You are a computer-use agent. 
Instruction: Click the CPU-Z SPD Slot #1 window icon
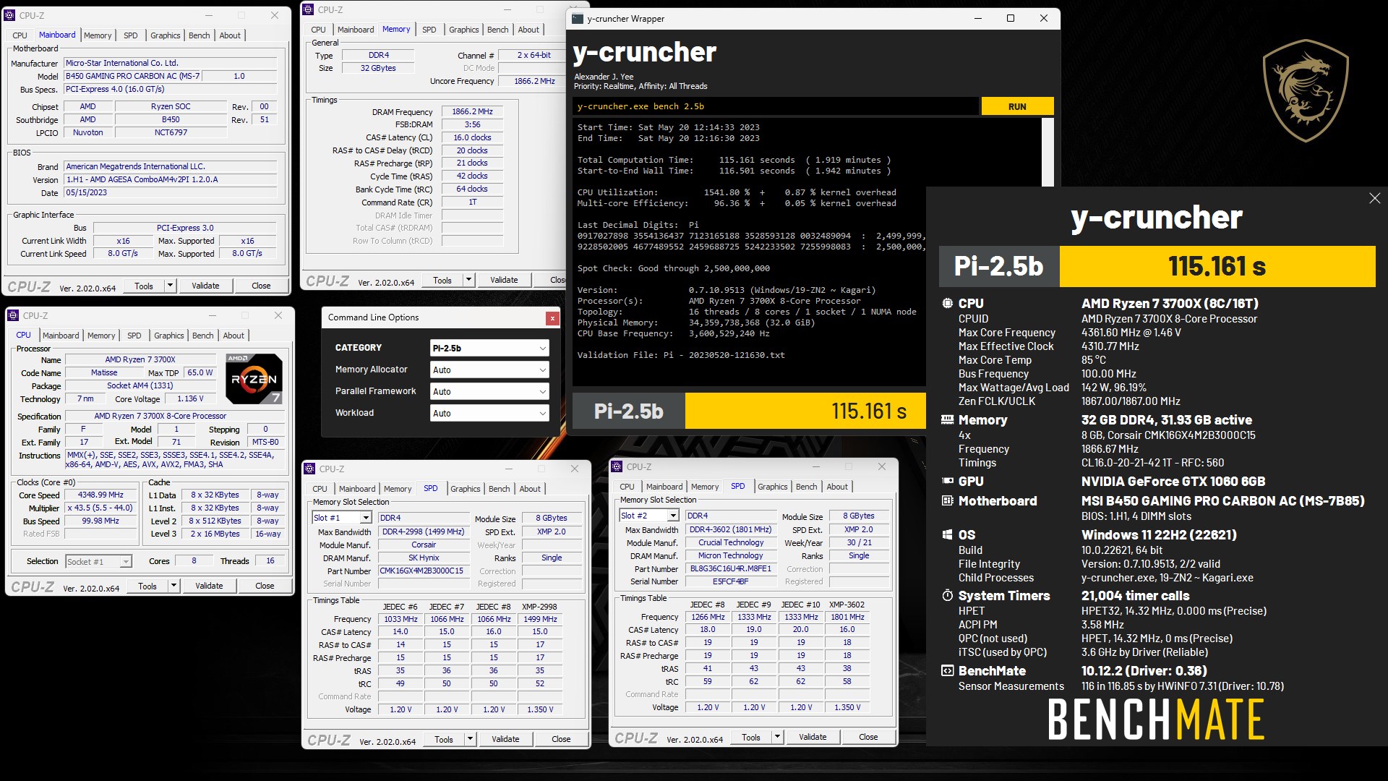[309, 469]
